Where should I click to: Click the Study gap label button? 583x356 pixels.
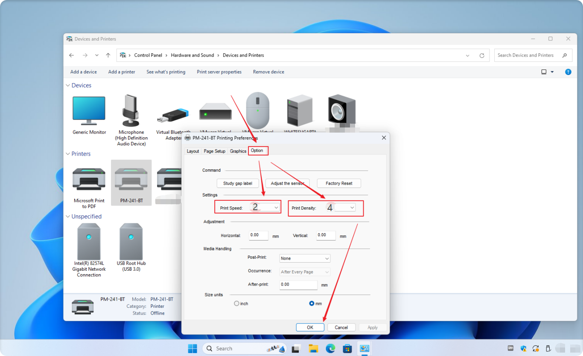[238, 183]
